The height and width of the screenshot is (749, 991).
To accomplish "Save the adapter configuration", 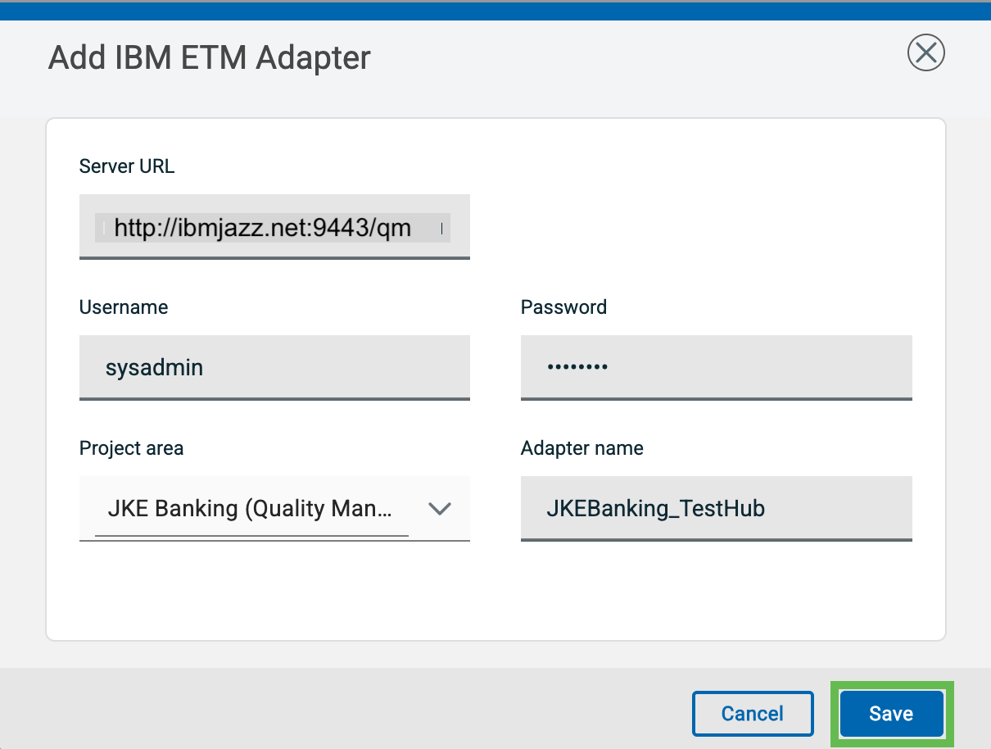I will [x=891, y=714].
